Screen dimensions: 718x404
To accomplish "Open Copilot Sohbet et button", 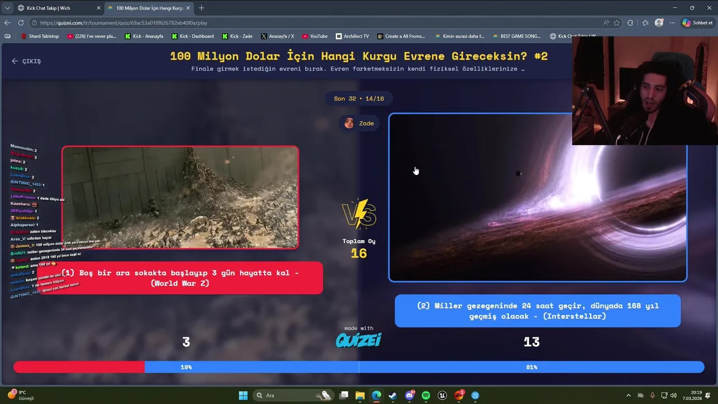I will click(x=698, y=23).
